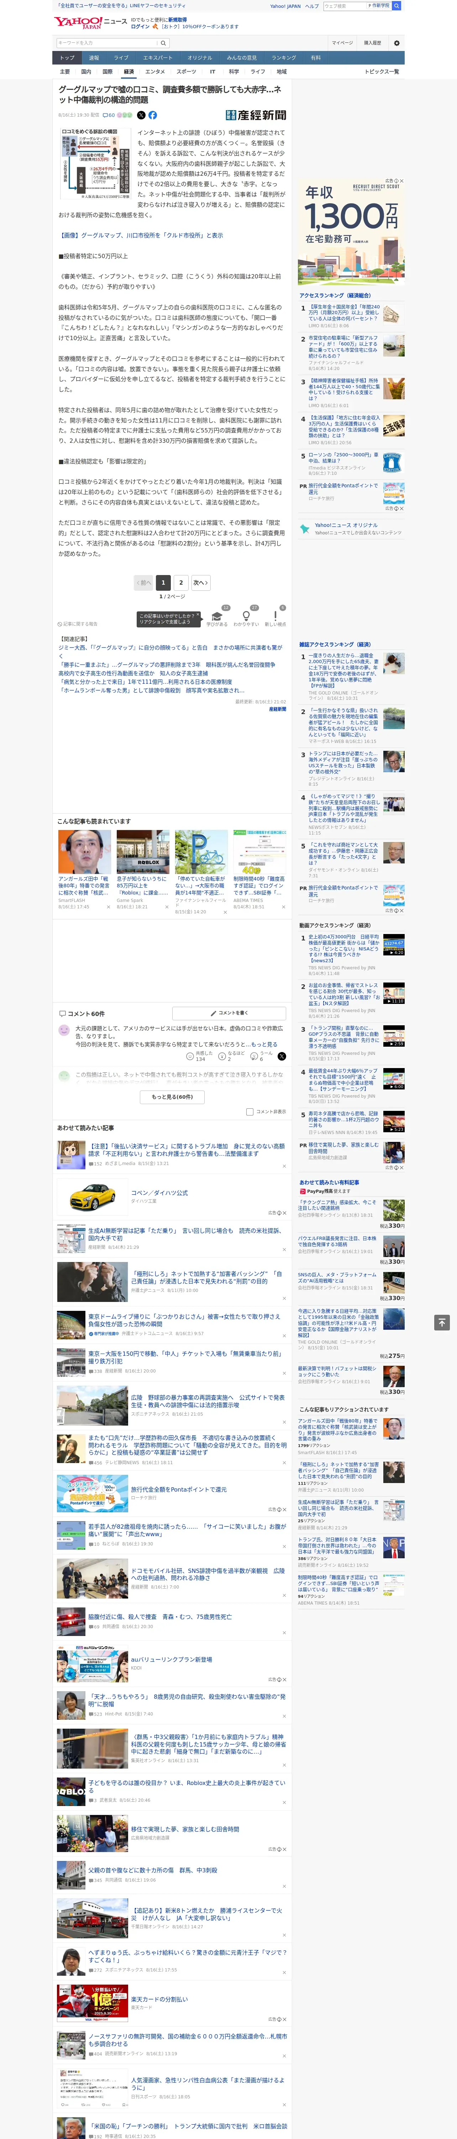457x2139 pixels.
Task: Open related link ジミー大西 グーグルマップ
Action: point(170,651)
